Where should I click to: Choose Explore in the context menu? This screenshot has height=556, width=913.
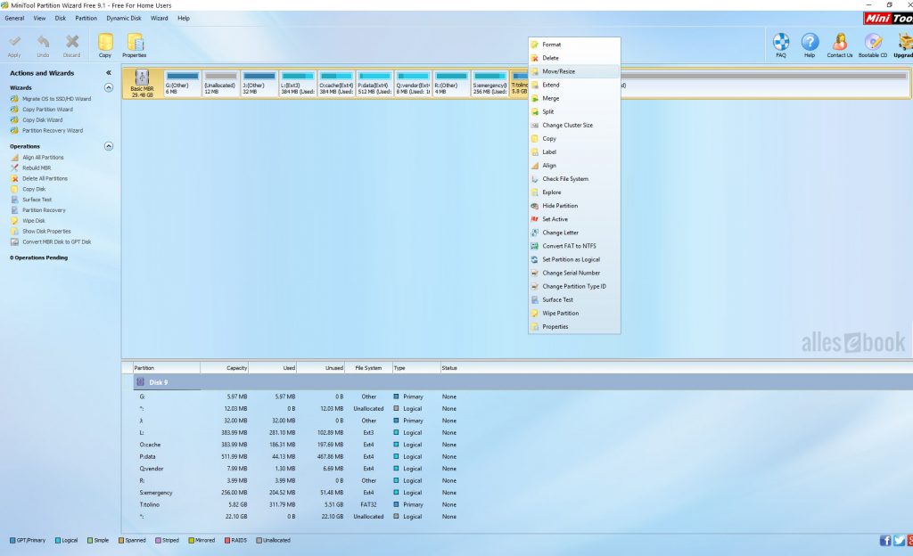point(574,192)
